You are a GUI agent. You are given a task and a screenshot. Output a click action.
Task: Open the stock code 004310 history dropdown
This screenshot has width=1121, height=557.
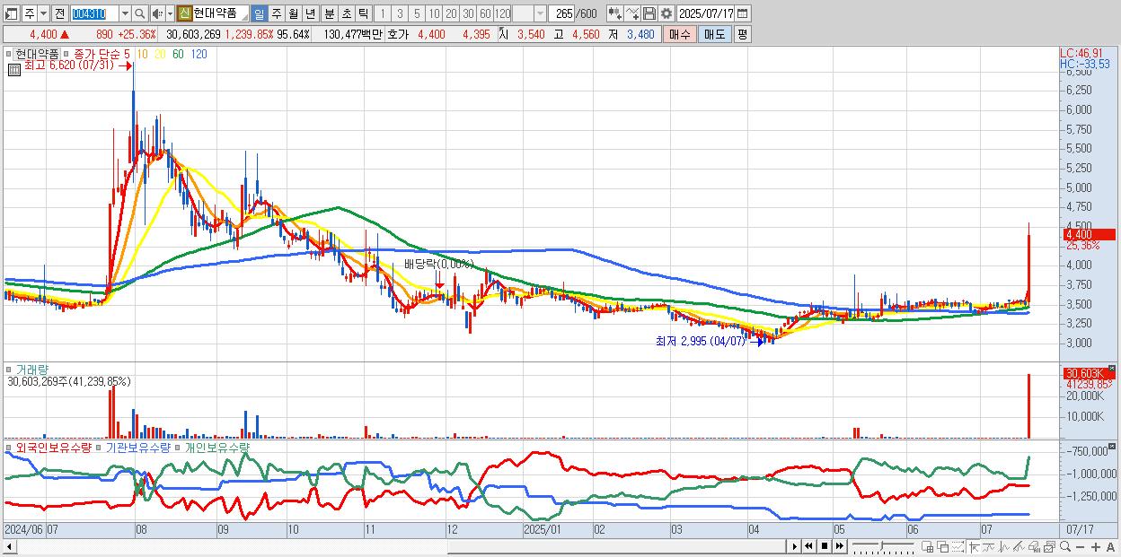tap(125, 13)
